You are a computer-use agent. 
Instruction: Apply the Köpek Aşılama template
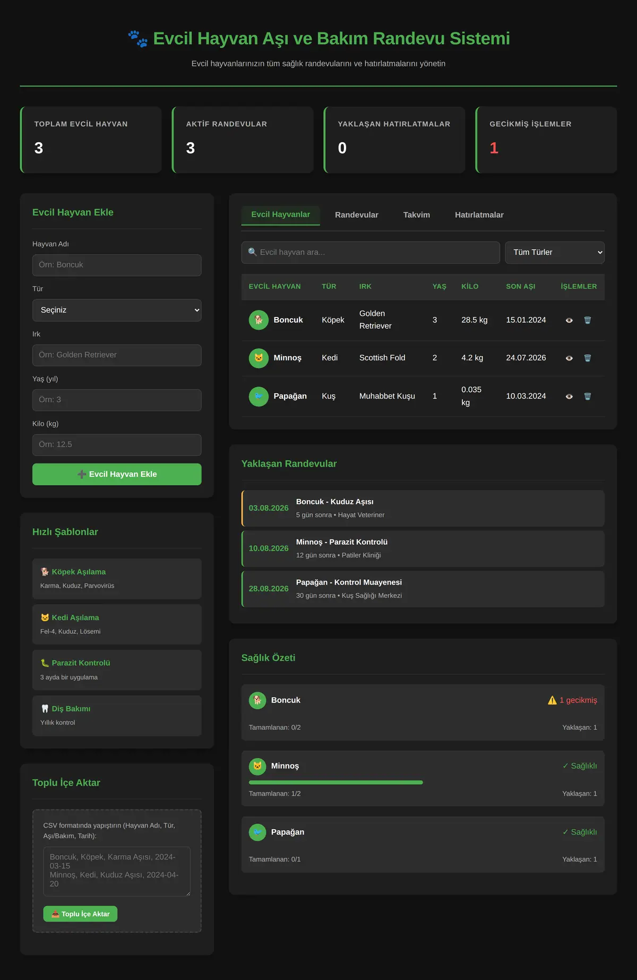point(117,579)
